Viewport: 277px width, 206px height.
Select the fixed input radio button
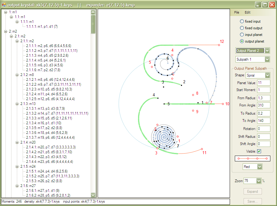click(242, 21)
